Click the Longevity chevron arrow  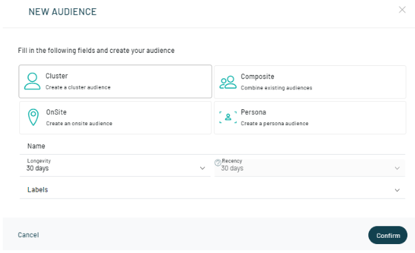point(202,168)
